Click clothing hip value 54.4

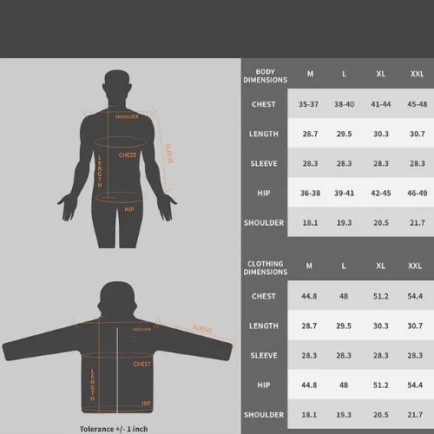coord(415,385)
